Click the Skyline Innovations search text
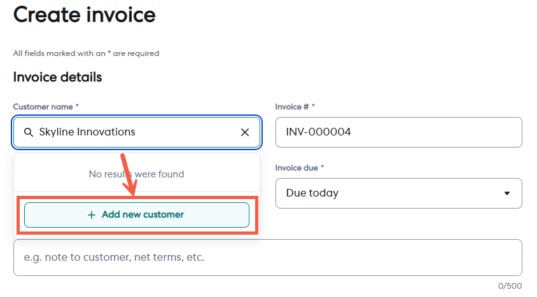 tap(87, 132)
